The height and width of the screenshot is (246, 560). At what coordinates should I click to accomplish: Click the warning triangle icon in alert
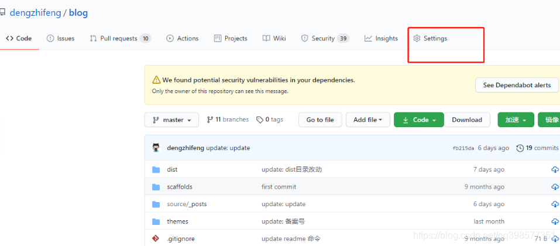coord(156,80)
